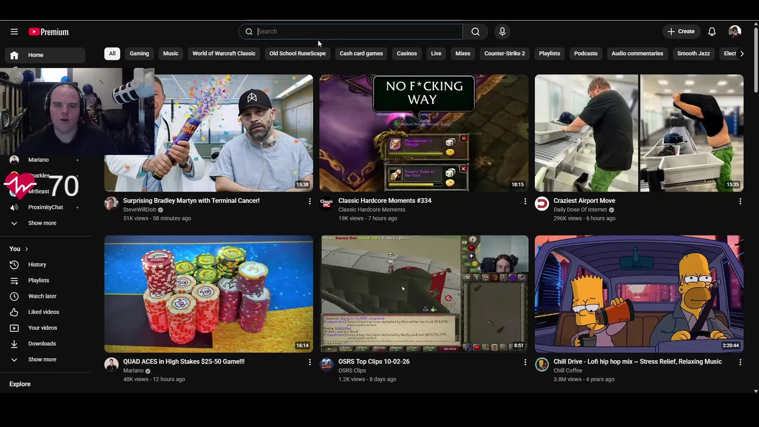This screenshot has height=427, width=759.
Task: Select Cash card games chip
Action: point(361,53)
